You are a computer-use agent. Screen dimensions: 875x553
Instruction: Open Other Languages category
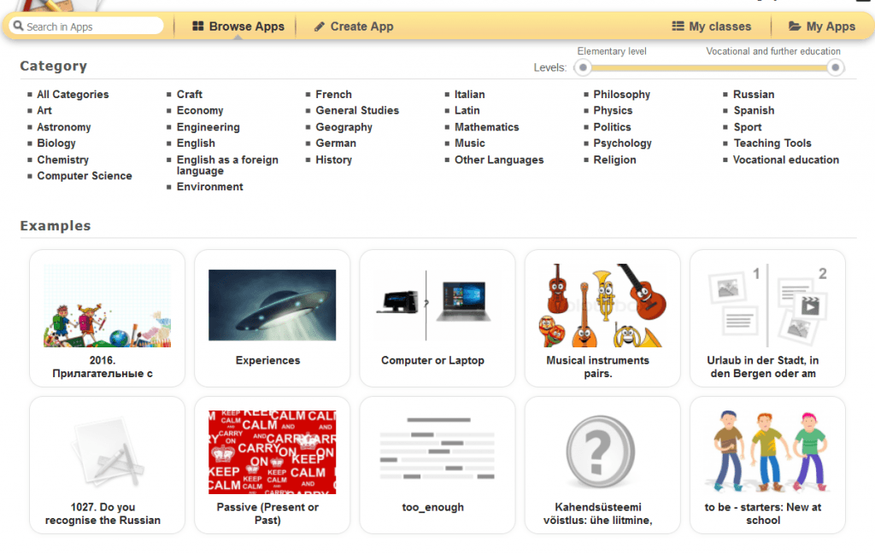[x=499, y=160]
